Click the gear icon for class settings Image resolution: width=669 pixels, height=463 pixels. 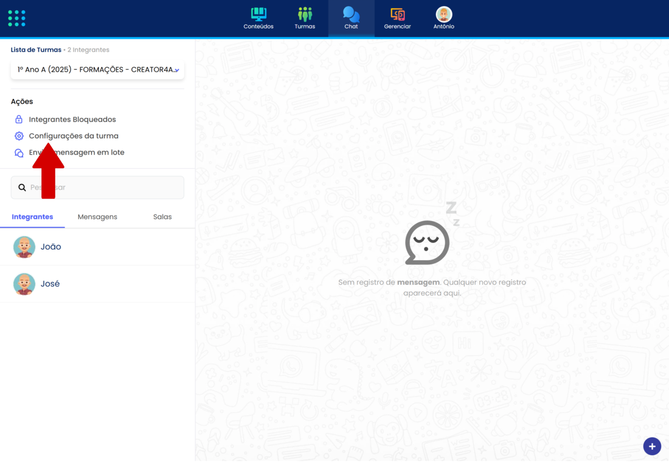pos(19,136)
